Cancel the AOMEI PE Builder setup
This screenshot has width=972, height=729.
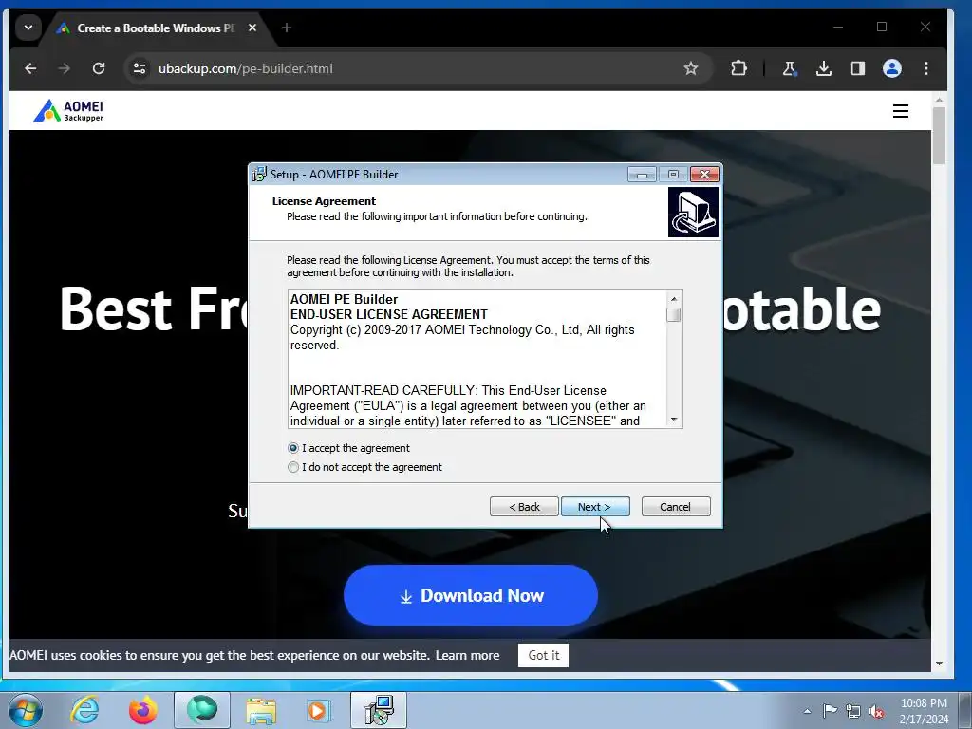click(x=676, y=507)
